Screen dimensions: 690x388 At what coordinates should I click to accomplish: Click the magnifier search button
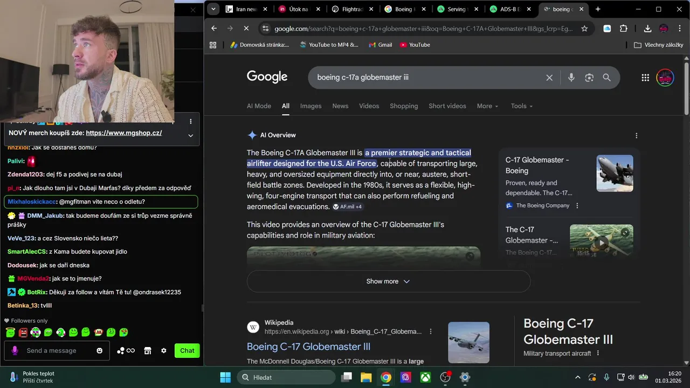coord(607,78)
